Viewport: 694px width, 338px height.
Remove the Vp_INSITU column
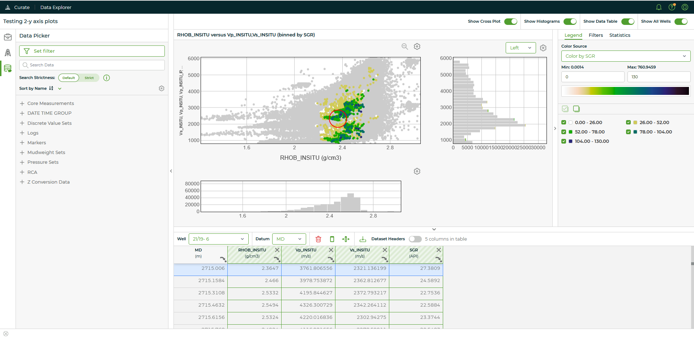point(331,250)
